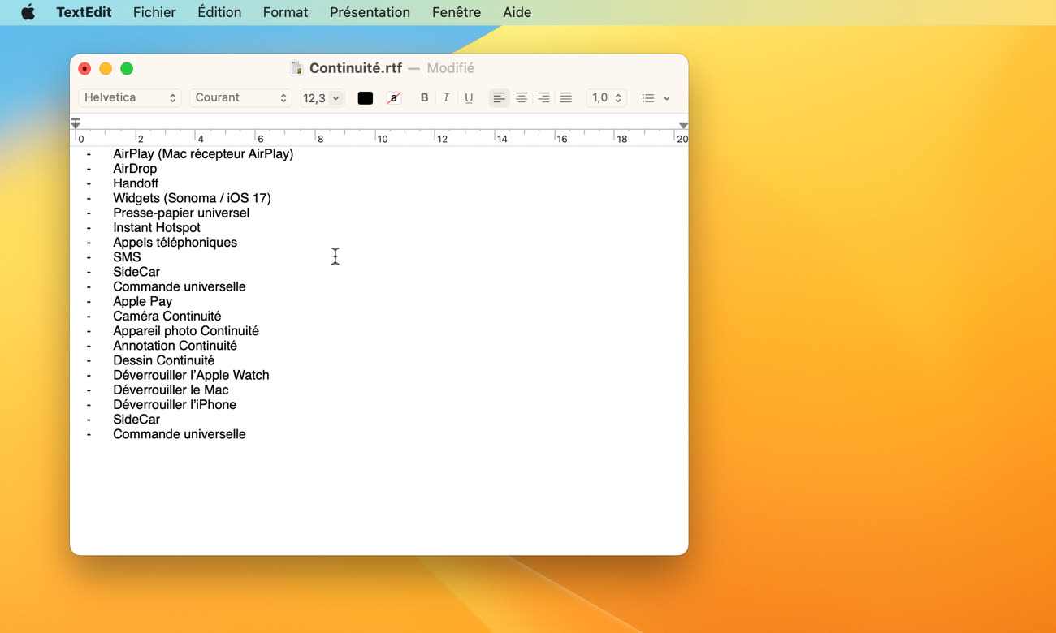Click the 'SMS' list line
The height and width of the screenshot is (633, 1056).
pos(127,256)
